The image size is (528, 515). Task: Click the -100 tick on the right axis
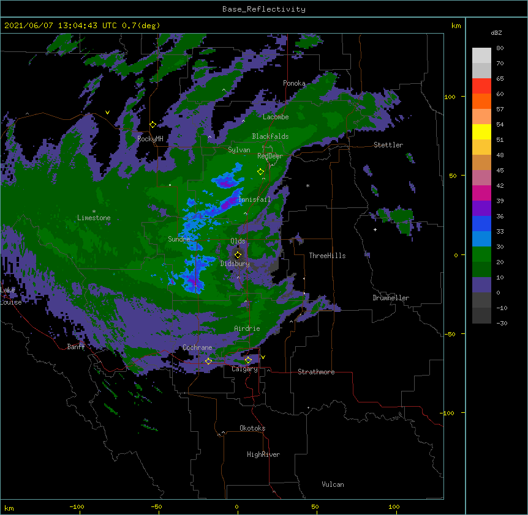(447, 413)
